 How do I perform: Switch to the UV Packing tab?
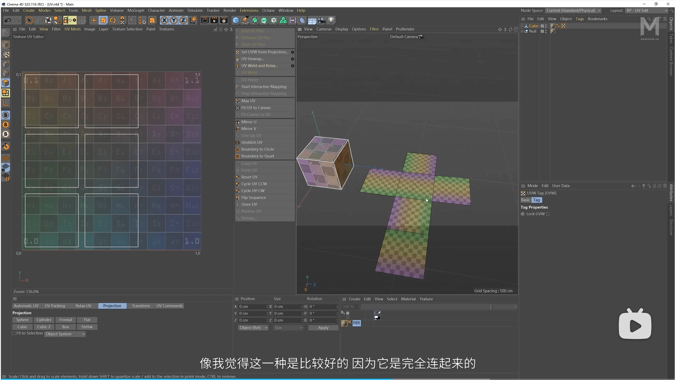55,306
